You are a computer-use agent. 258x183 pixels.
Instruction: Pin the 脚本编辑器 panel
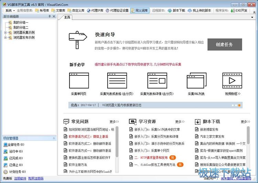pos(50,16)
